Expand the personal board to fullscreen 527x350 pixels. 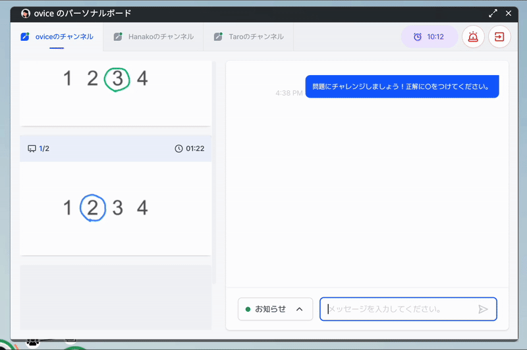[493, 13]
